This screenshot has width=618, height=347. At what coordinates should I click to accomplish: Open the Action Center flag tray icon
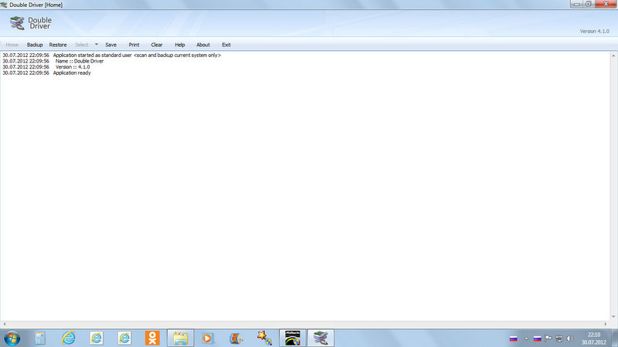(548, 339)
